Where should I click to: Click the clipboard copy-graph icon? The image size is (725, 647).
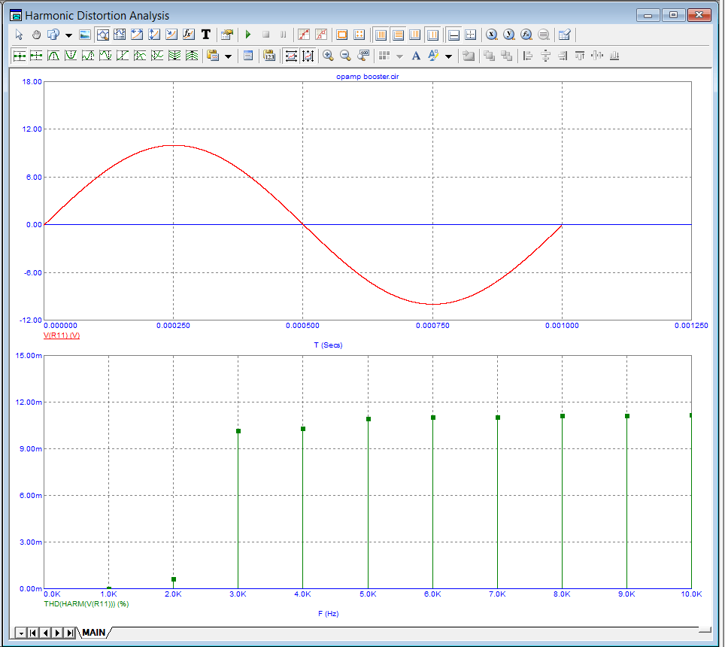point(213,56)
